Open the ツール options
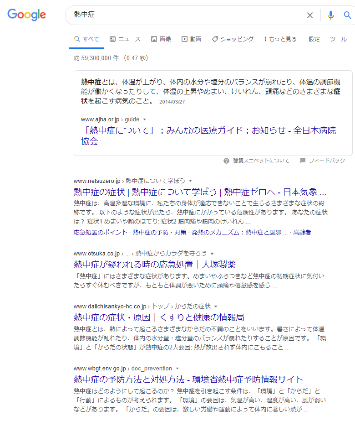355x421 pixels. point(338,39)
